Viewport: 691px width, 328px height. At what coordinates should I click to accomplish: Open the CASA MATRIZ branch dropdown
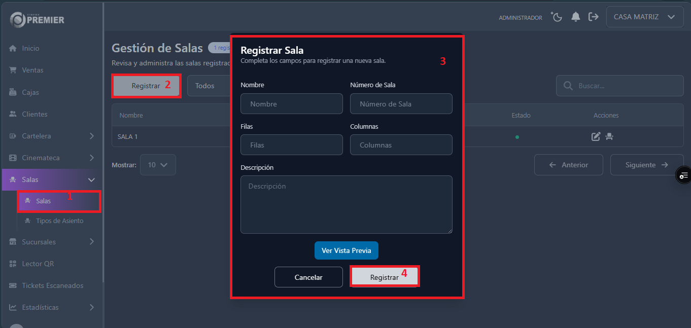pyautogui.click(x=644, y=17)
